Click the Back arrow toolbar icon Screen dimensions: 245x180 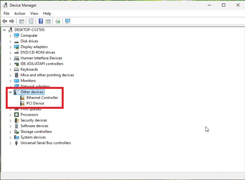(x=5, y=21)
